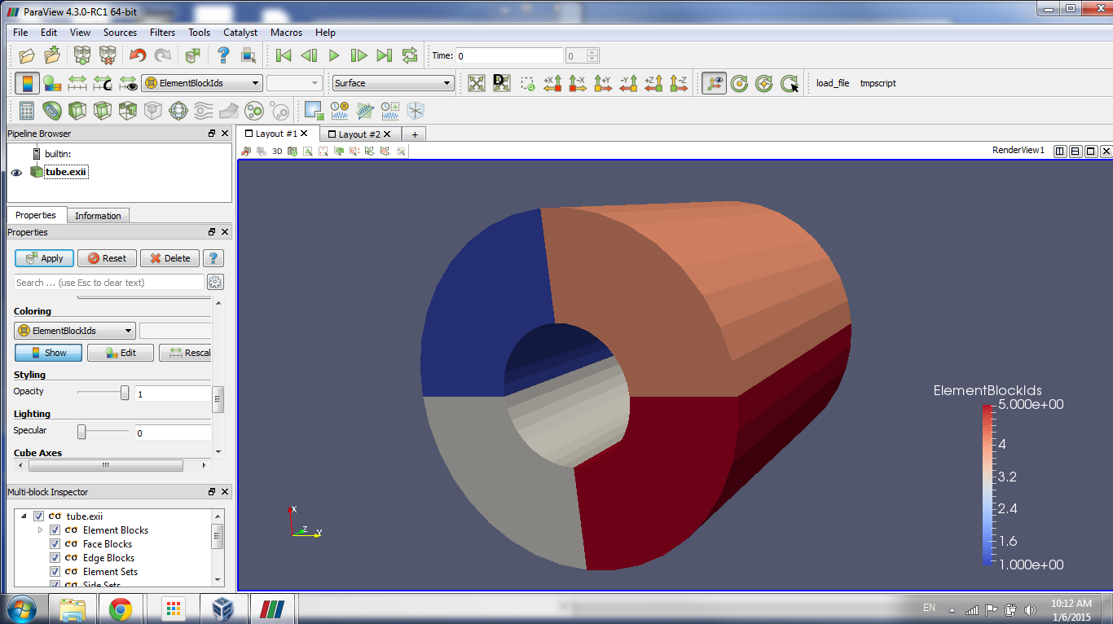Toggle color legend visibility icon
This screenshot has width=1113, height=624.
(27, 83)
